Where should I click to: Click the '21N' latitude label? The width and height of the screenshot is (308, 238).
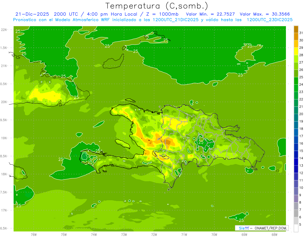(x=4, y=66)
